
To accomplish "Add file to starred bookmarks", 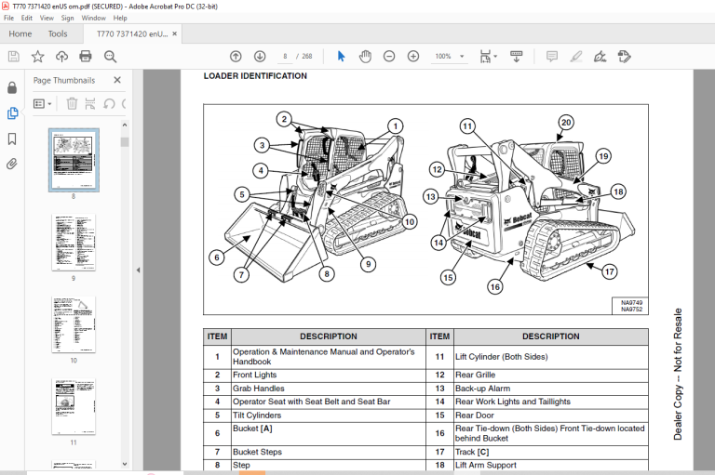I will 38,57.
